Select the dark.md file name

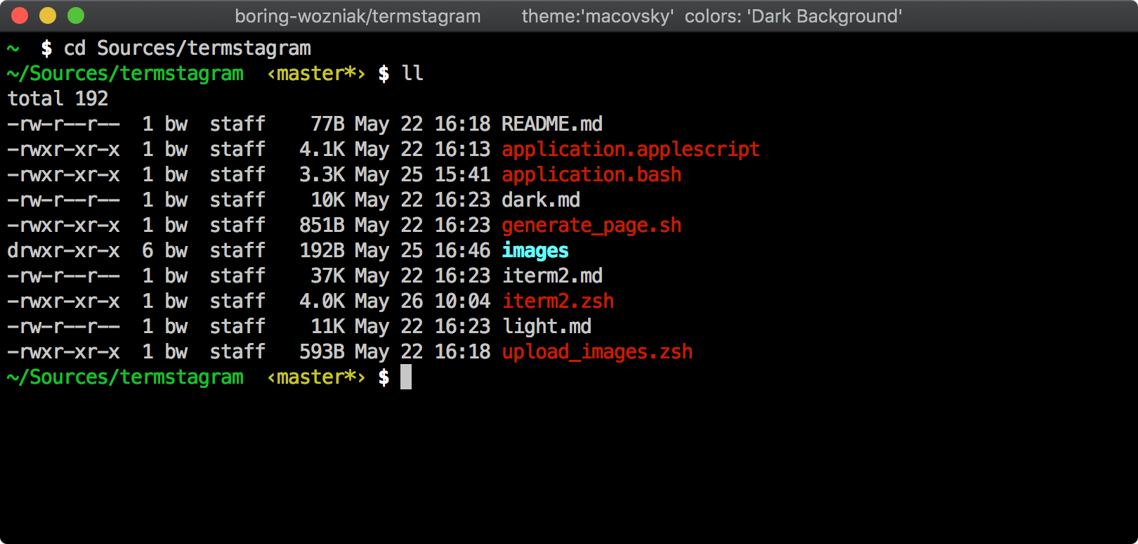pyautogui.click(x=541, y=200)
